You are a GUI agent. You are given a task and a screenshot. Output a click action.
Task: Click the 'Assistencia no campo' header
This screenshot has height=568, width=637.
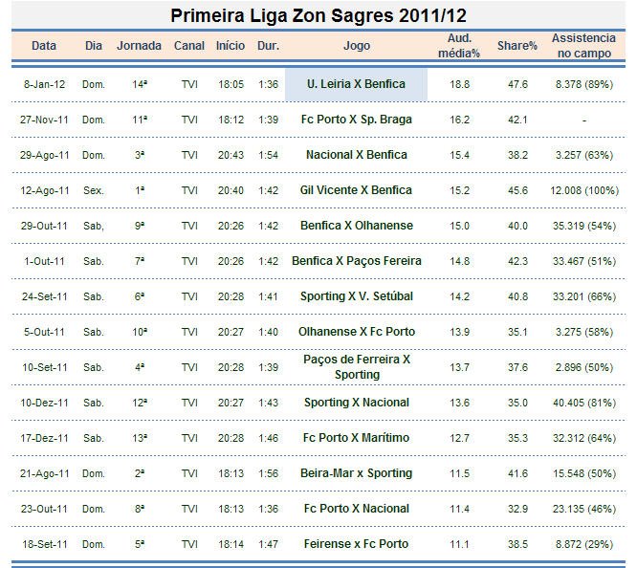tap(583, 46)
